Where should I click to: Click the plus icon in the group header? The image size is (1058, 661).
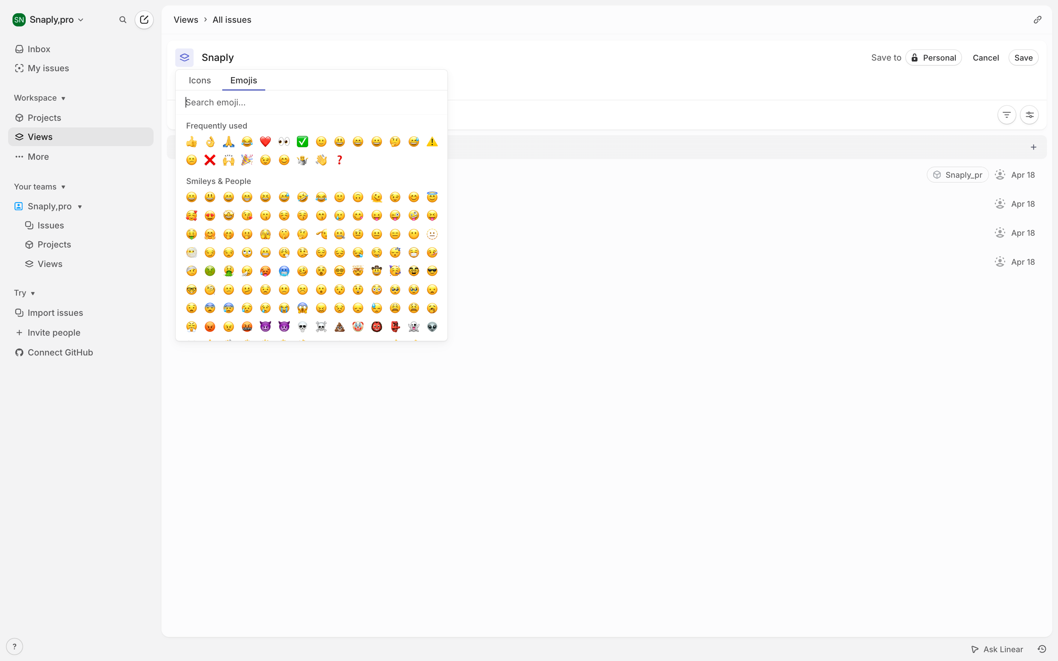coord(1033,147)
